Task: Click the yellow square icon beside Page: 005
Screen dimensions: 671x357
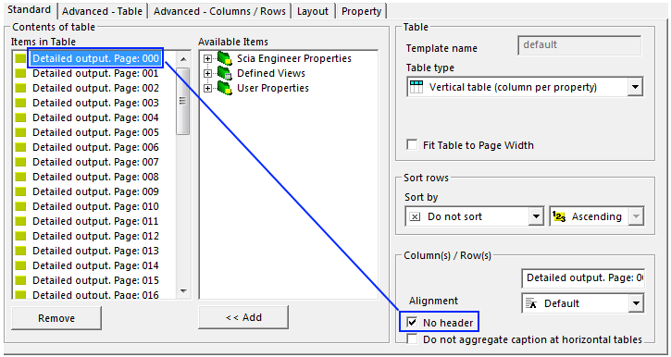Action: (x=20, y=132)
